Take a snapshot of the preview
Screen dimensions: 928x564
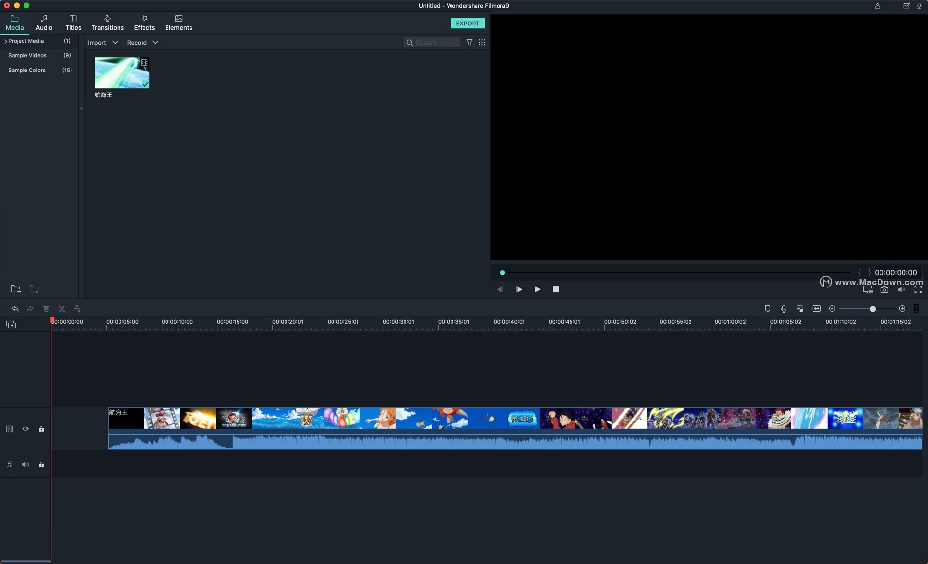click(x=884, y=289)
